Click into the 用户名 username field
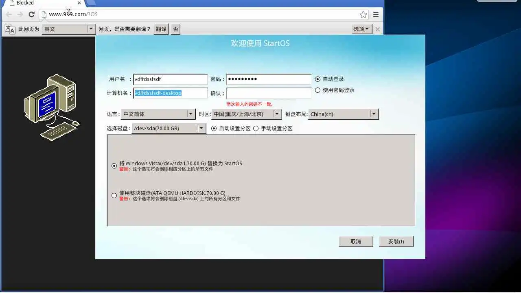521x293 pixels. (x=170, y=79)
